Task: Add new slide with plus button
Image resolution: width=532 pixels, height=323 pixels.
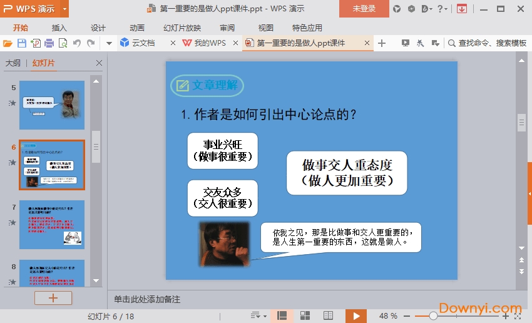Action: tap(53, 298)
